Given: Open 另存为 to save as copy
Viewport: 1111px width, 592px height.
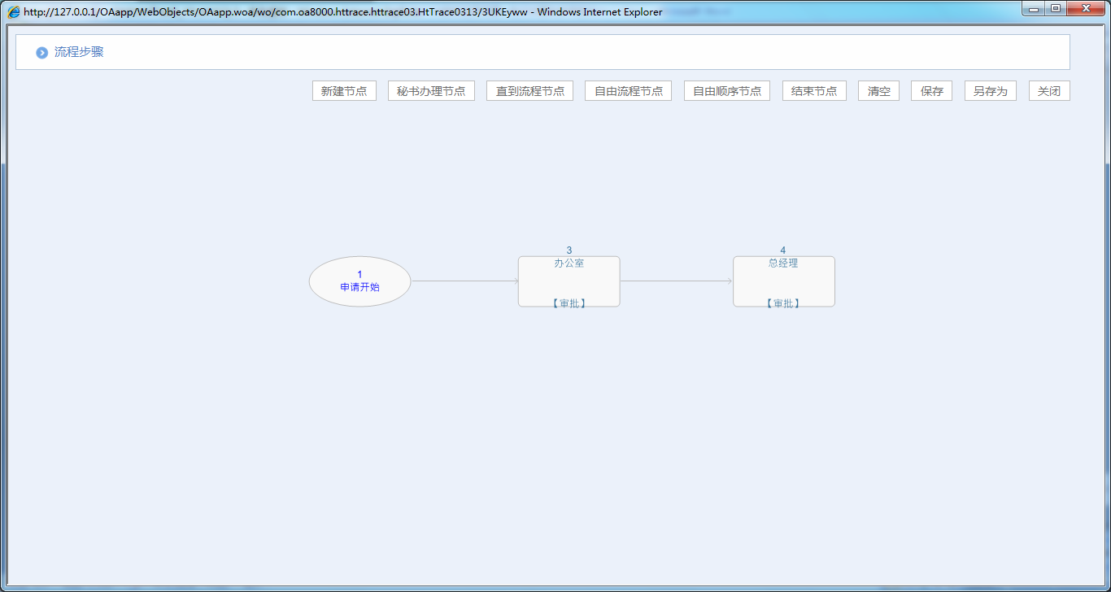Looking at the screenshot, I should pos(990,91).
